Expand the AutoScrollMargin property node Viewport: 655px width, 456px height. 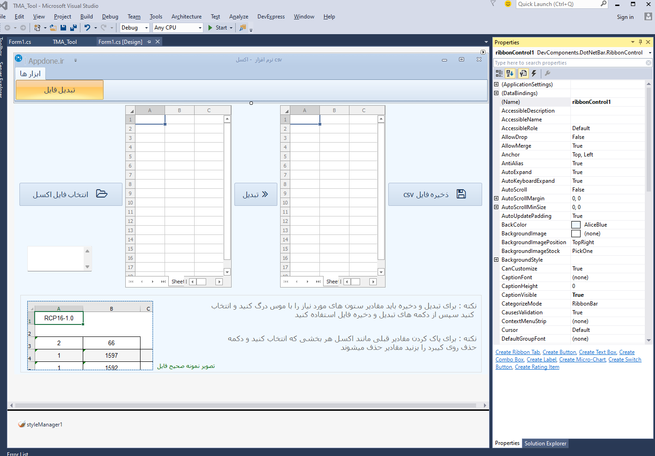click(x=496, y=198)
